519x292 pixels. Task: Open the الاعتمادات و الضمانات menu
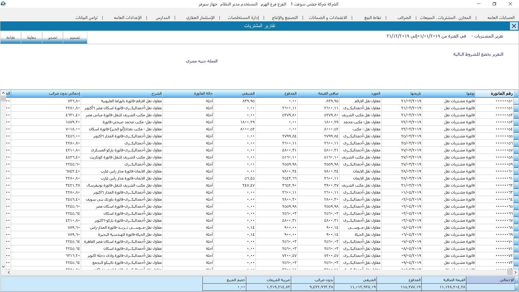coord(328,18)
